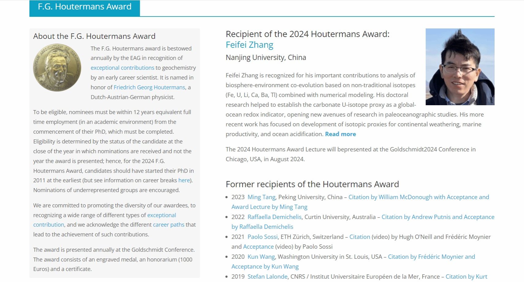Open the 2021 Acceptance video link
The image size is (524, 282).
(258, 247)
